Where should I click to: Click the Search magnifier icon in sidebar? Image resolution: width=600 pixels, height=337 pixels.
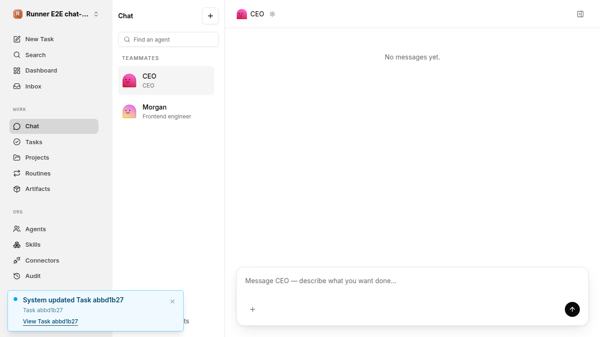(17, 55)
